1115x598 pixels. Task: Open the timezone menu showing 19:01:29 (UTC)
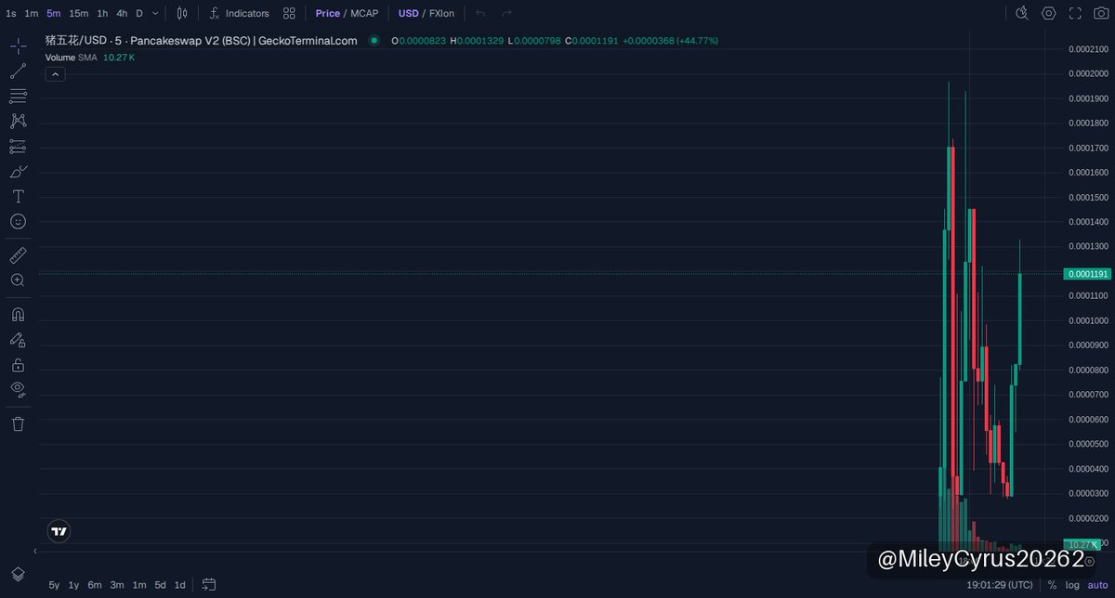(999, 585)
